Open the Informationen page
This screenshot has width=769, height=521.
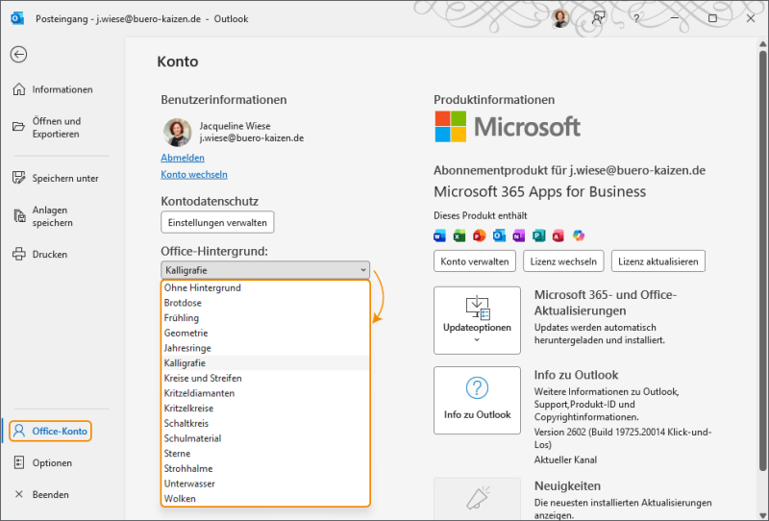point(53,89)
